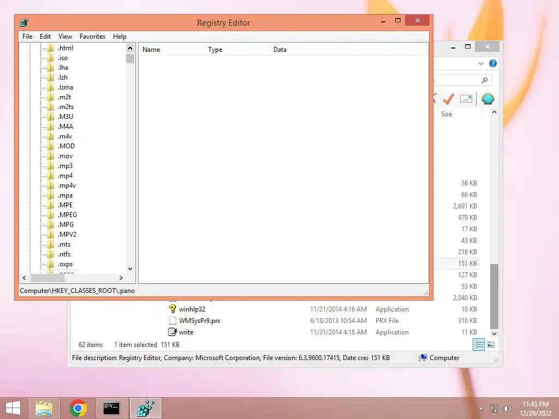Click the registry path in status bar
The width and height of the screenshot is (559, 419).
pos(78,291)
